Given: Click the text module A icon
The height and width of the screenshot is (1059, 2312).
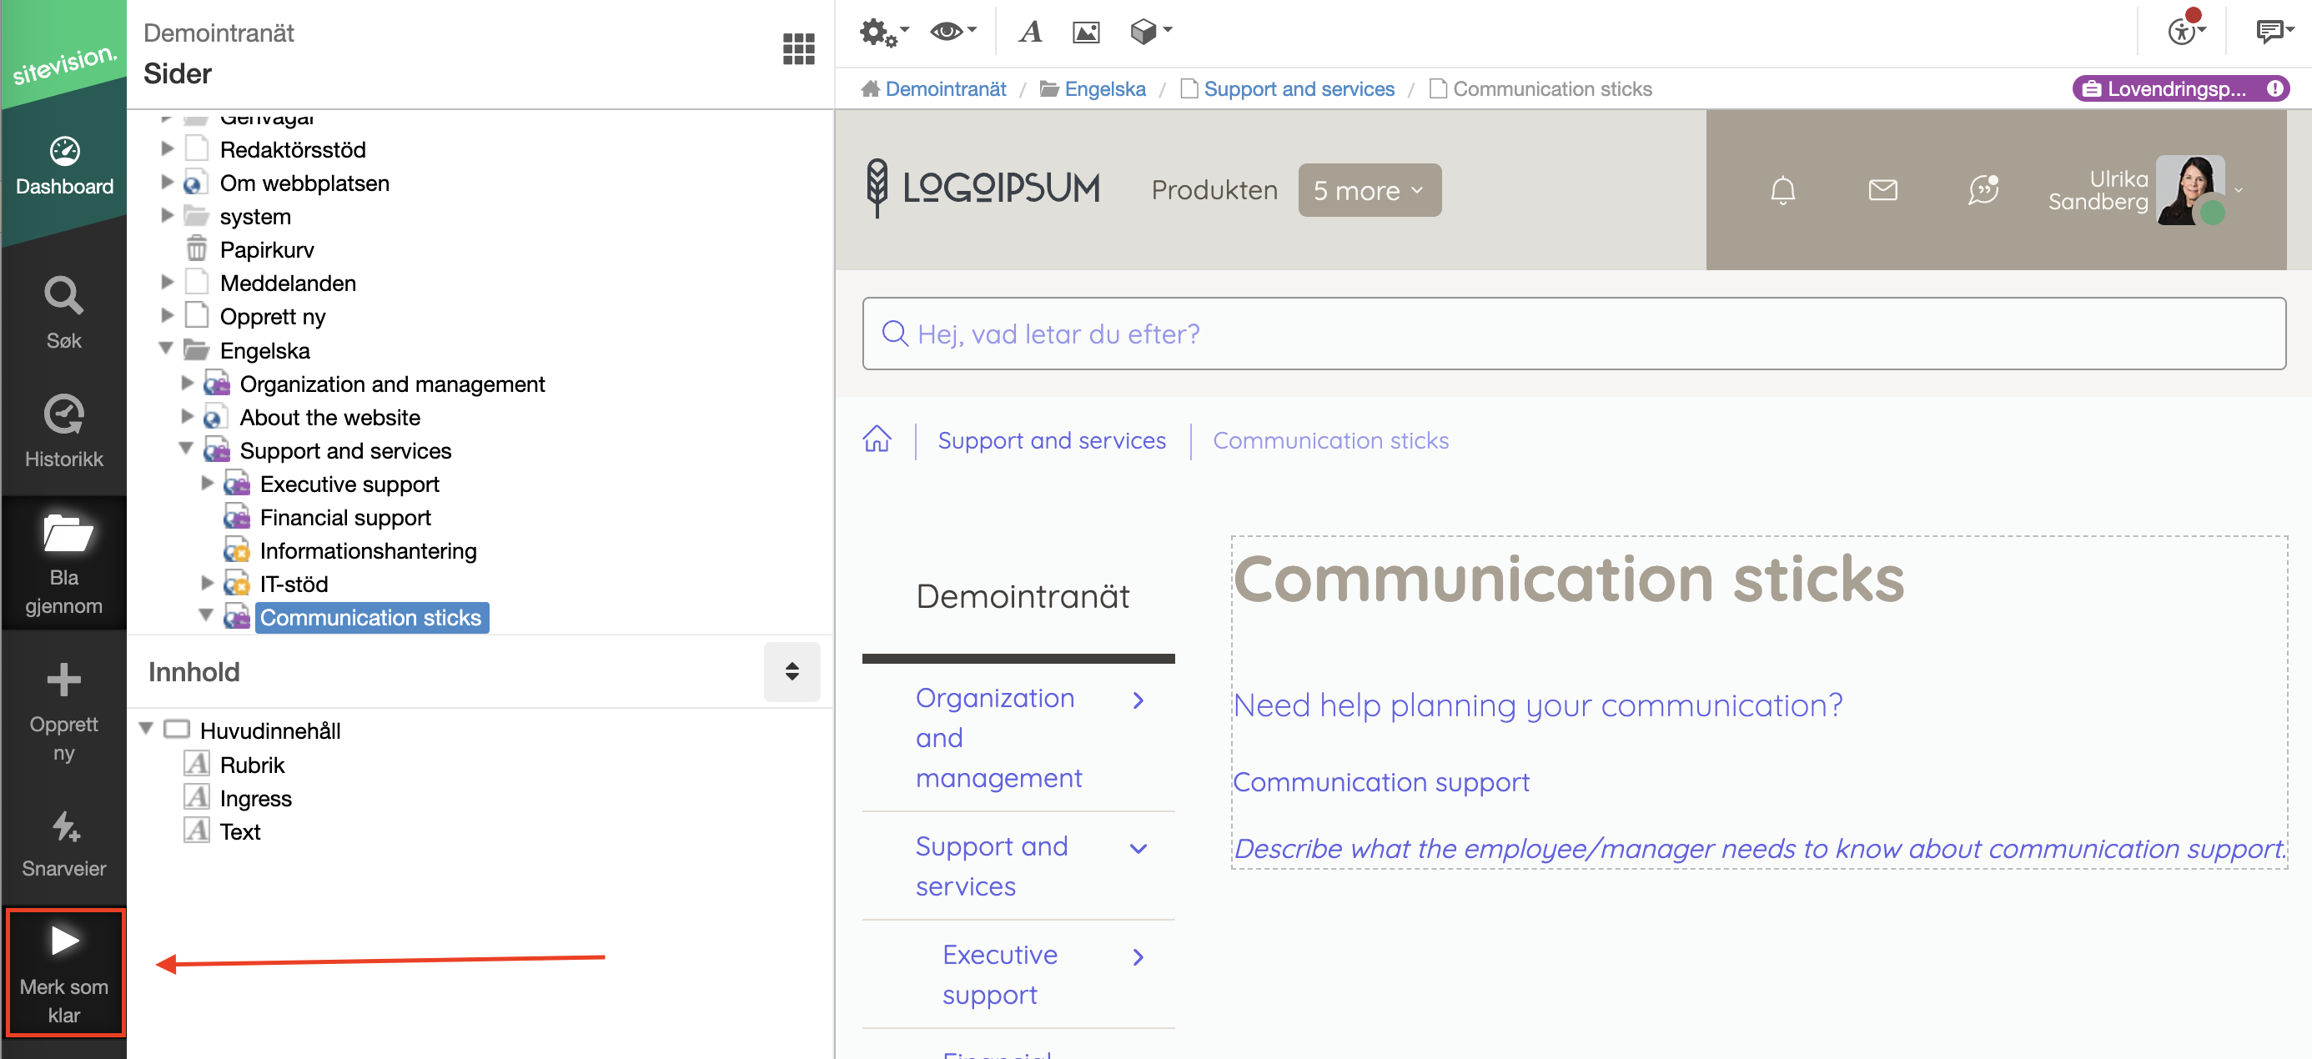Looking at the screenshot, I should [x=1030, y=33].
